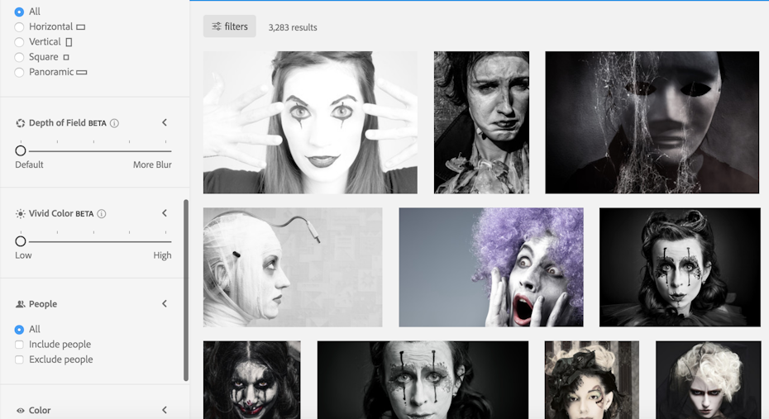This screenshot has height=419, width=769.
Task: Open the purple-haired clown photo
Action: pyautogui.click(x=490, y=267)
